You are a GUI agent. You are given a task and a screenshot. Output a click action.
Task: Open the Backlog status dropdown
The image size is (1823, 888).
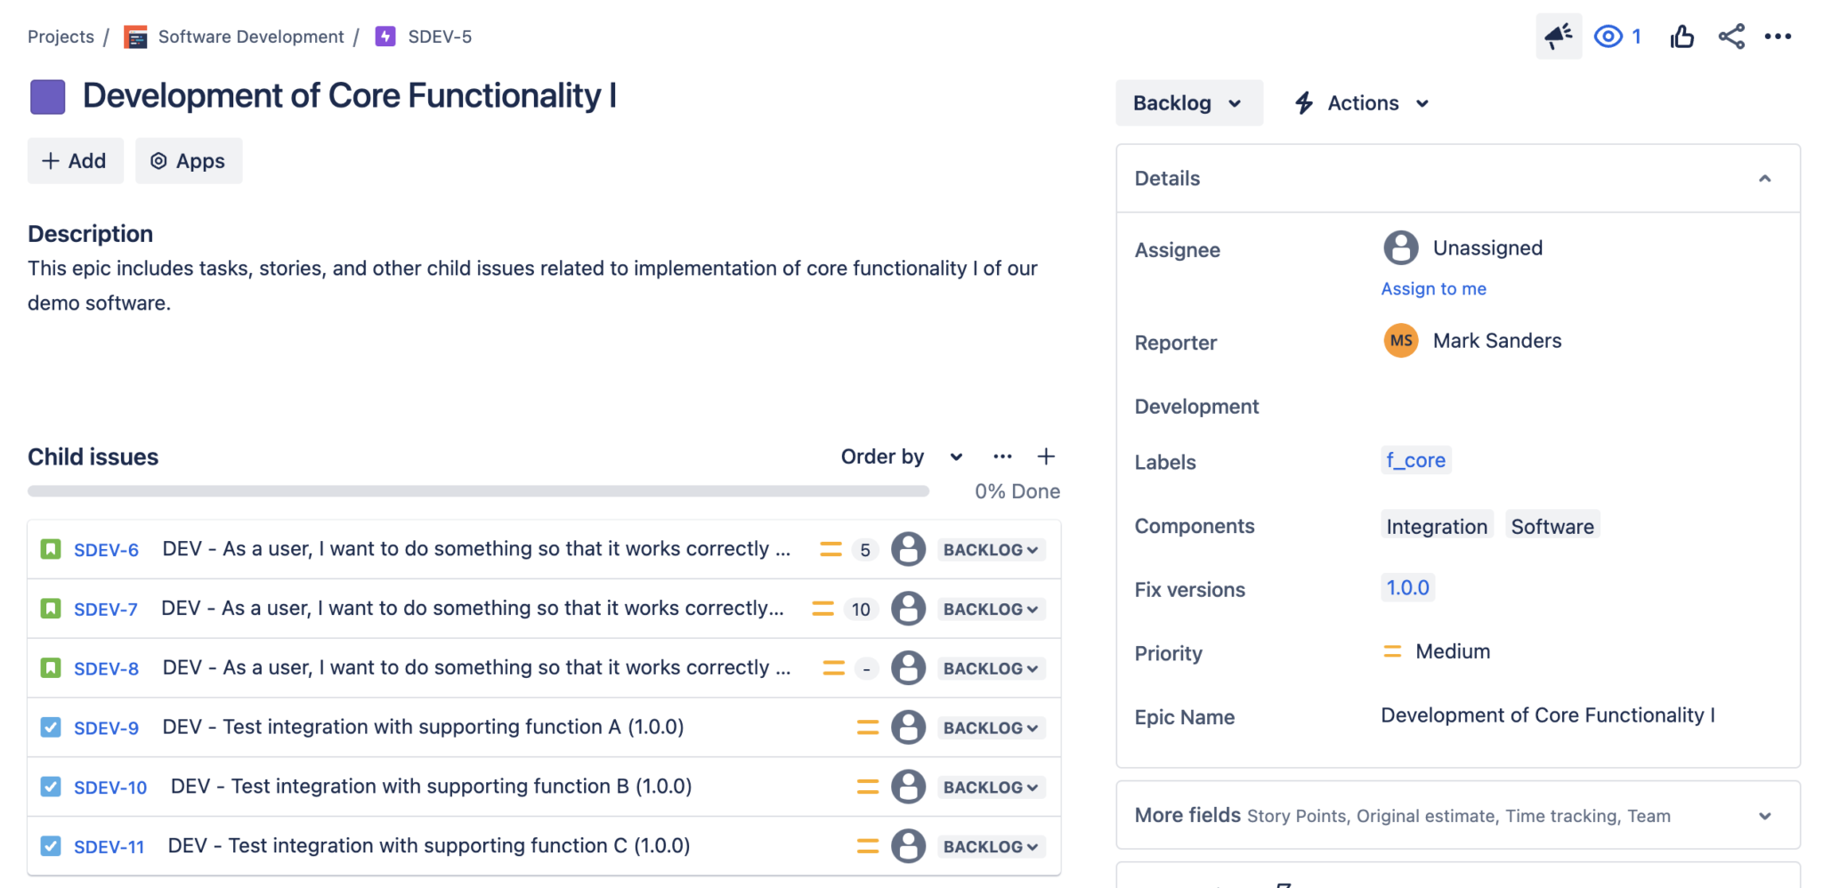1188,102
